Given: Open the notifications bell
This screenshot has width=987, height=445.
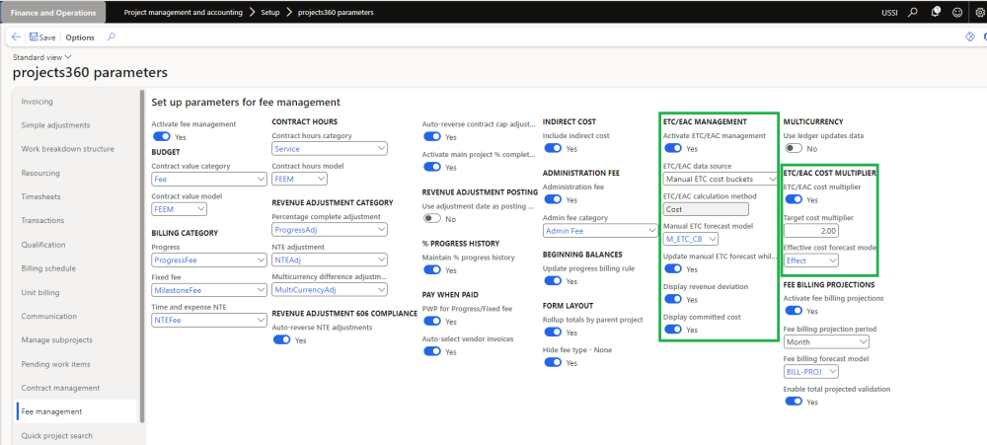Looking at the screenshot, I should coord(935,13).
